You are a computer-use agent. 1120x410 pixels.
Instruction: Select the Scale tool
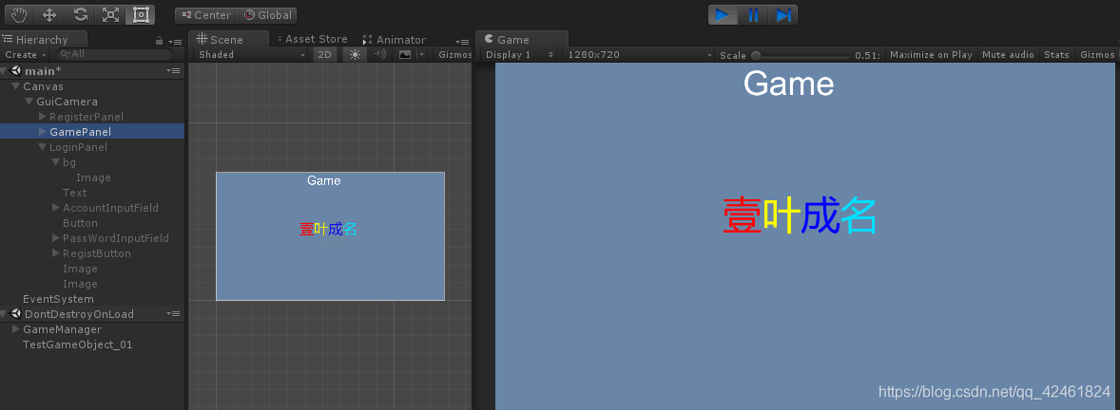click(110, 14)
